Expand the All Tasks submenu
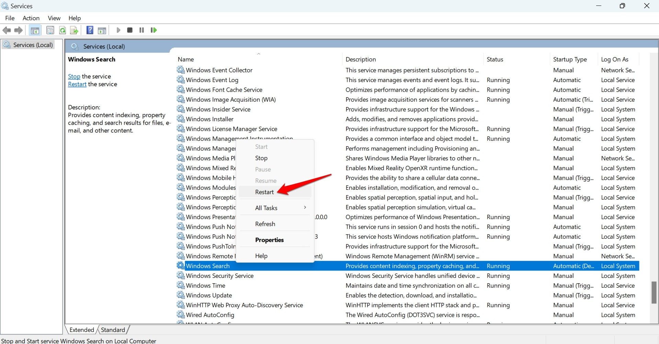This screenshot has height=344, width=659. [275, 208]
